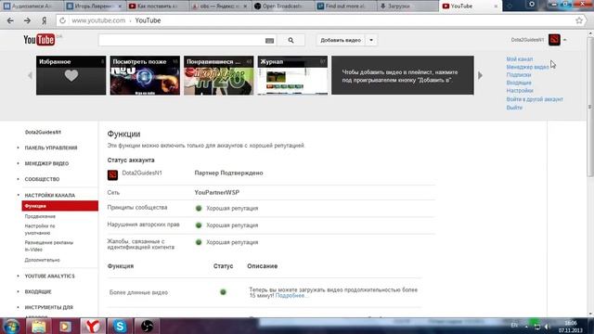This screenshot has height=334, width=594.
Task: Open the dropdown arrow next to Добавить видео
Action: [x=371, y=40]
